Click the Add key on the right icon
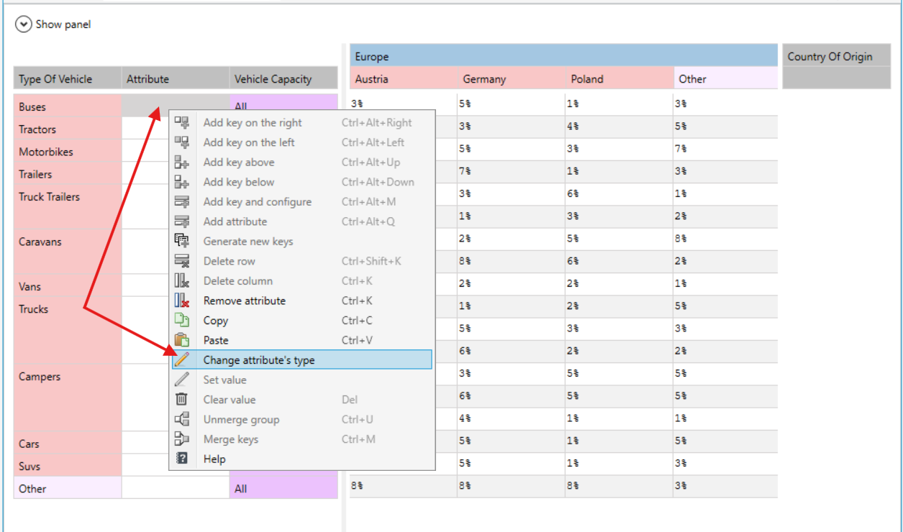Image resolution: width=903 pixels, height=532 pixels. tap(182, 123)
